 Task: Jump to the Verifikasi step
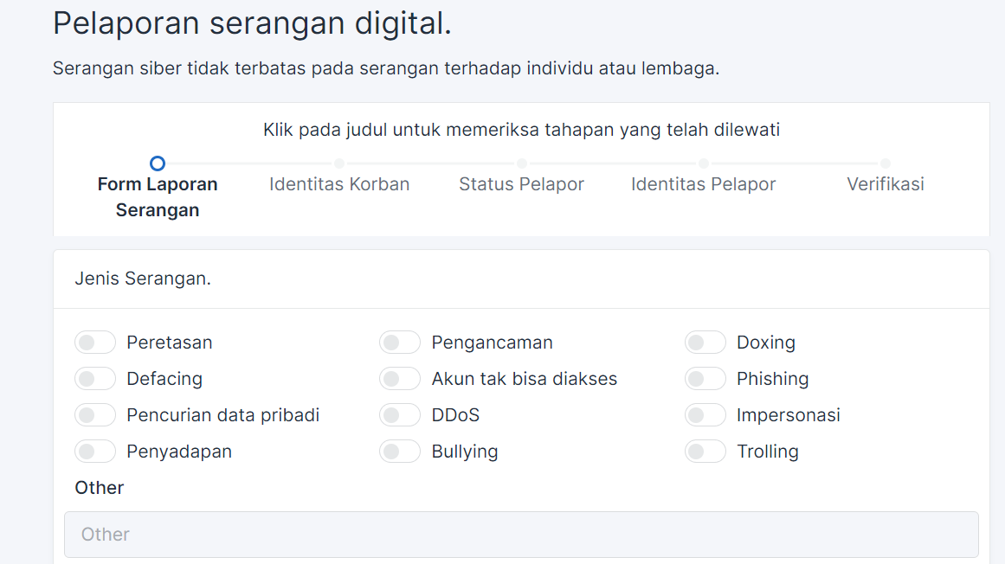(886, 184)
